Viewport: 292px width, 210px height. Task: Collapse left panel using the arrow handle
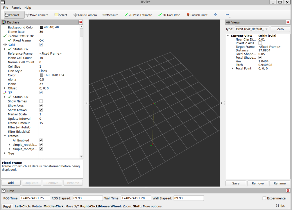pos(87,103)
